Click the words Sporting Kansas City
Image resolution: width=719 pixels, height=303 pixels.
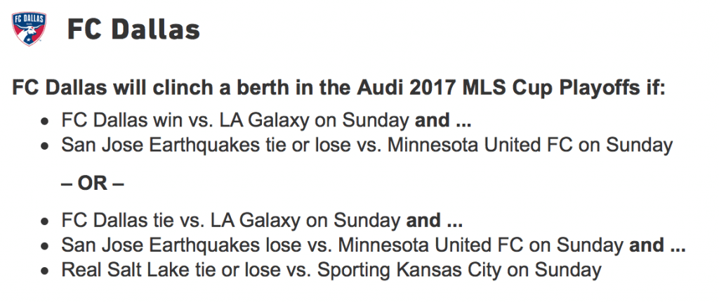[x=408, y=271]
